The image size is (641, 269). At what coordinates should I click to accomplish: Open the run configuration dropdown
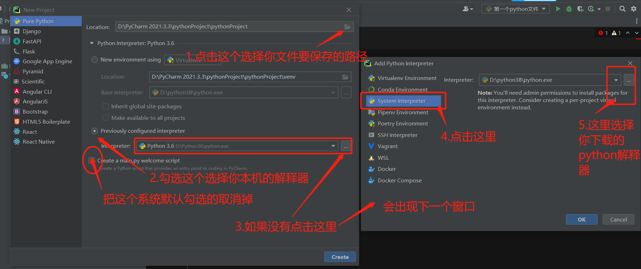coord(516,9)
